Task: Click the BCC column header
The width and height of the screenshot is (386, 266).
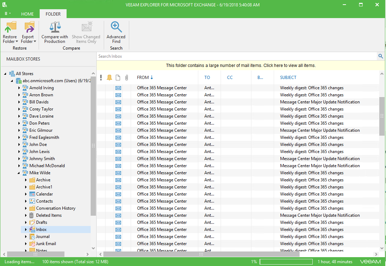Action: click(260, 78)
